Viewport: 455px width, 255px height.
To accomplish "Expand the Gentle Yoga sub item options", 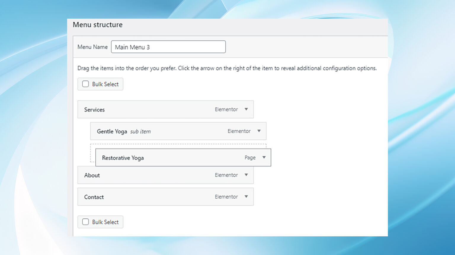I will (x=259, y=131).
